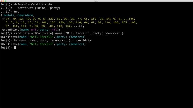Click the 'candidate = %Candidate{' command line
The image size is (193, 108).
coord(69,33)
